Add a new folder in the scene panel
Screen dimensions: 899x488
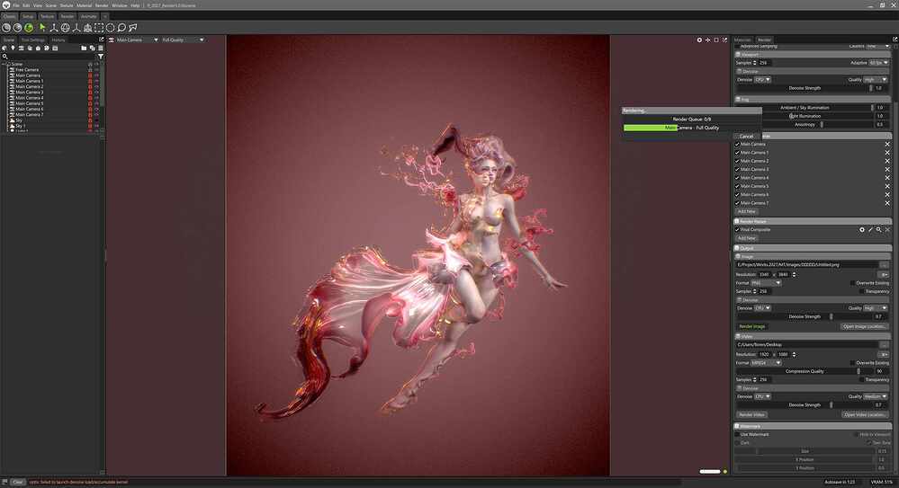pos(84,49)
